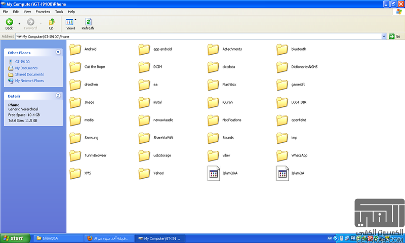Select the Cut the Rope folder icon
This screenshot has height=243, width=405.
click(x=75, y=67)
